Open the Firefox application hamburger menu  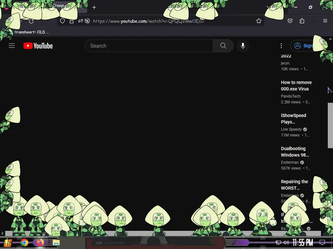[325, 21]
